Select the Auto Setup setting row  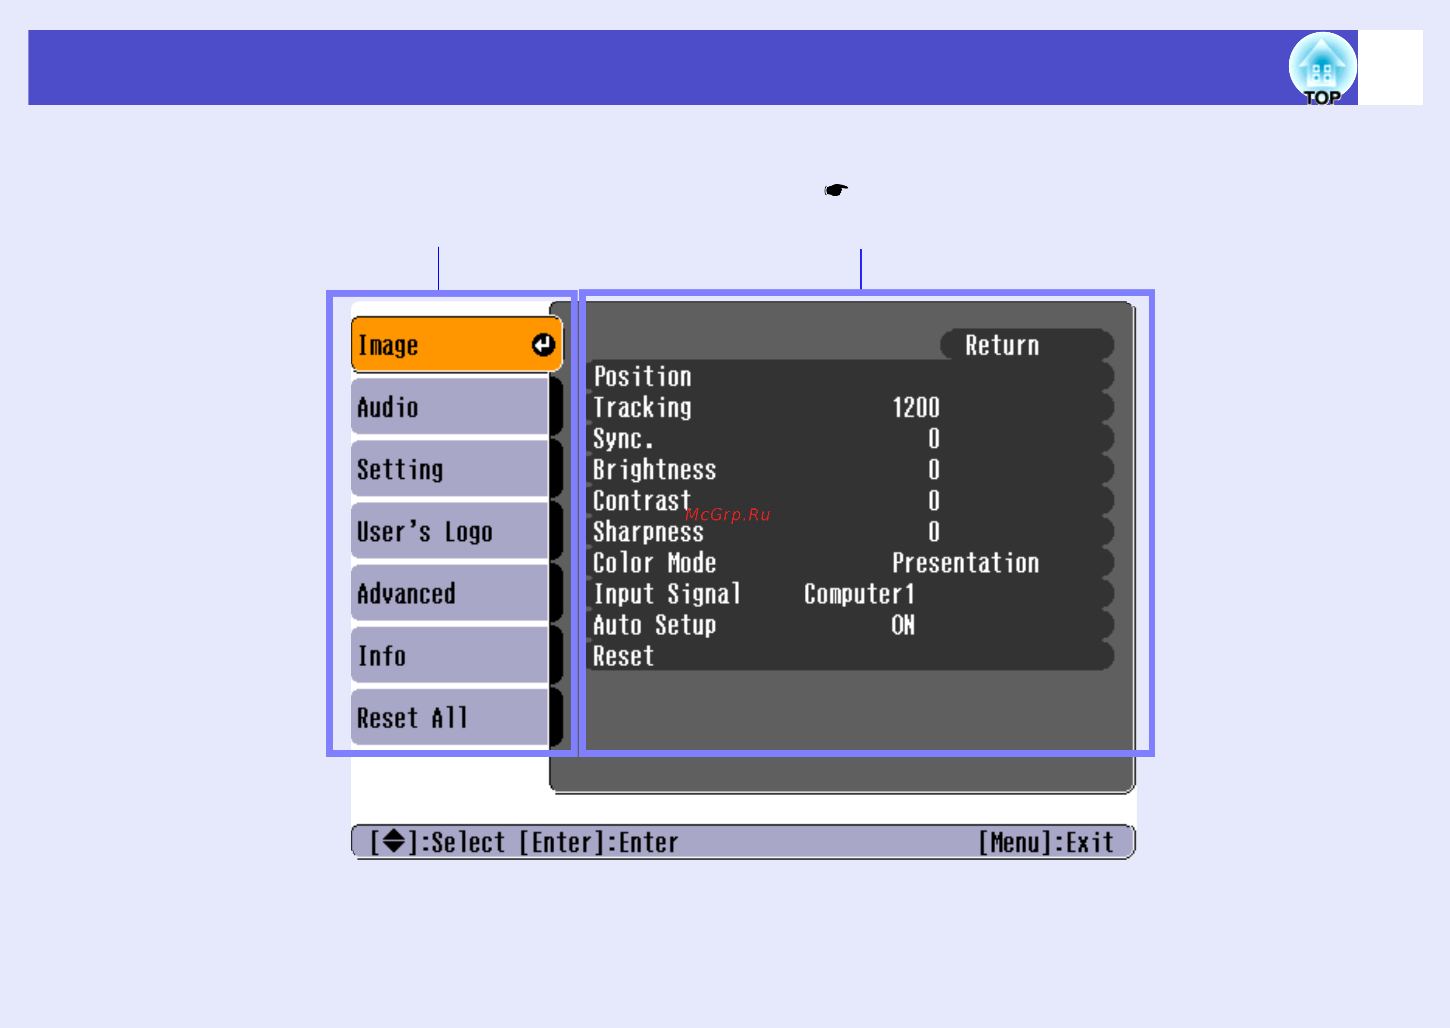pyautogui.click(x=850, y=625)
